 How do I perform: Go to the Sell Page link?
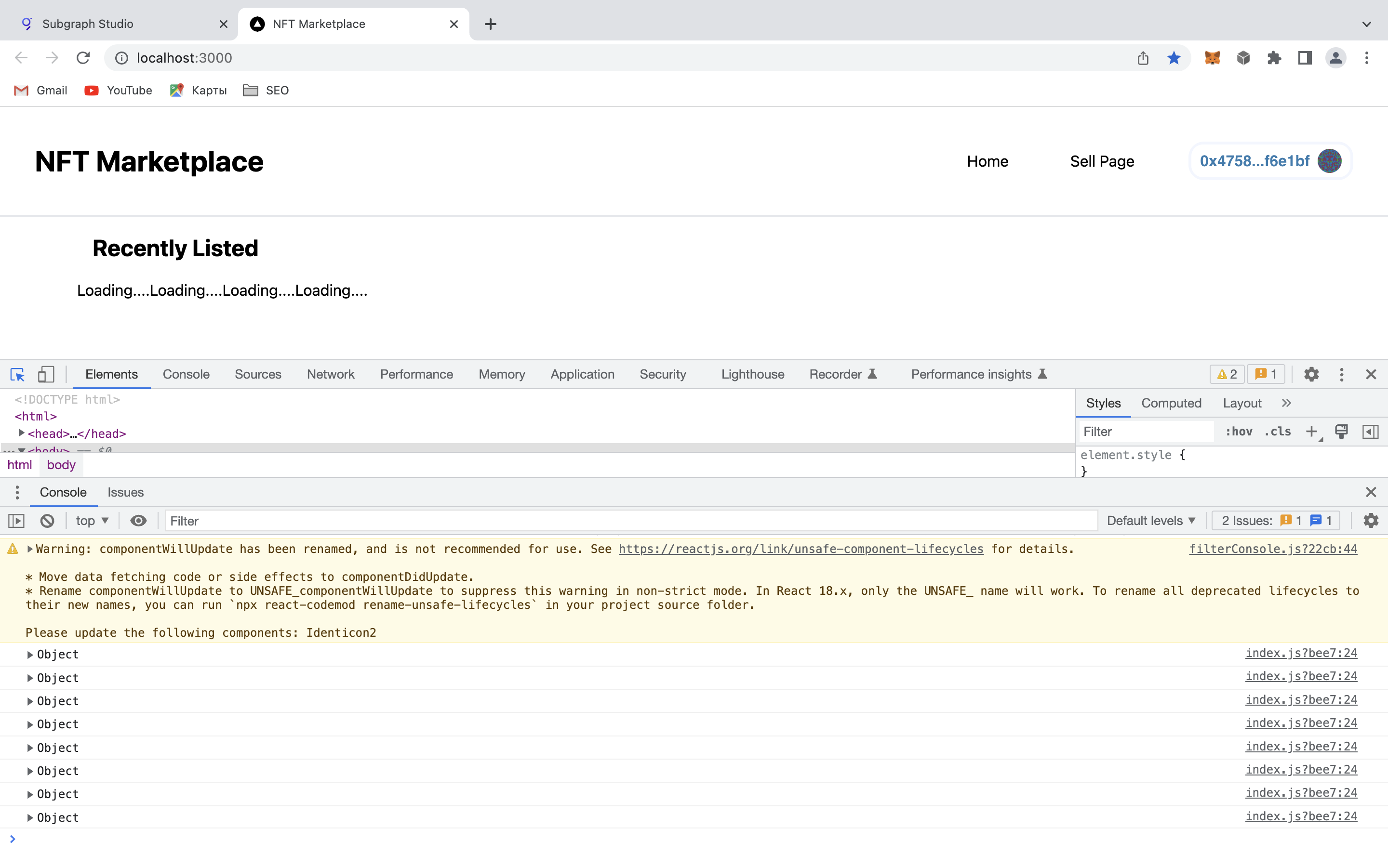tap(1102, 161)
